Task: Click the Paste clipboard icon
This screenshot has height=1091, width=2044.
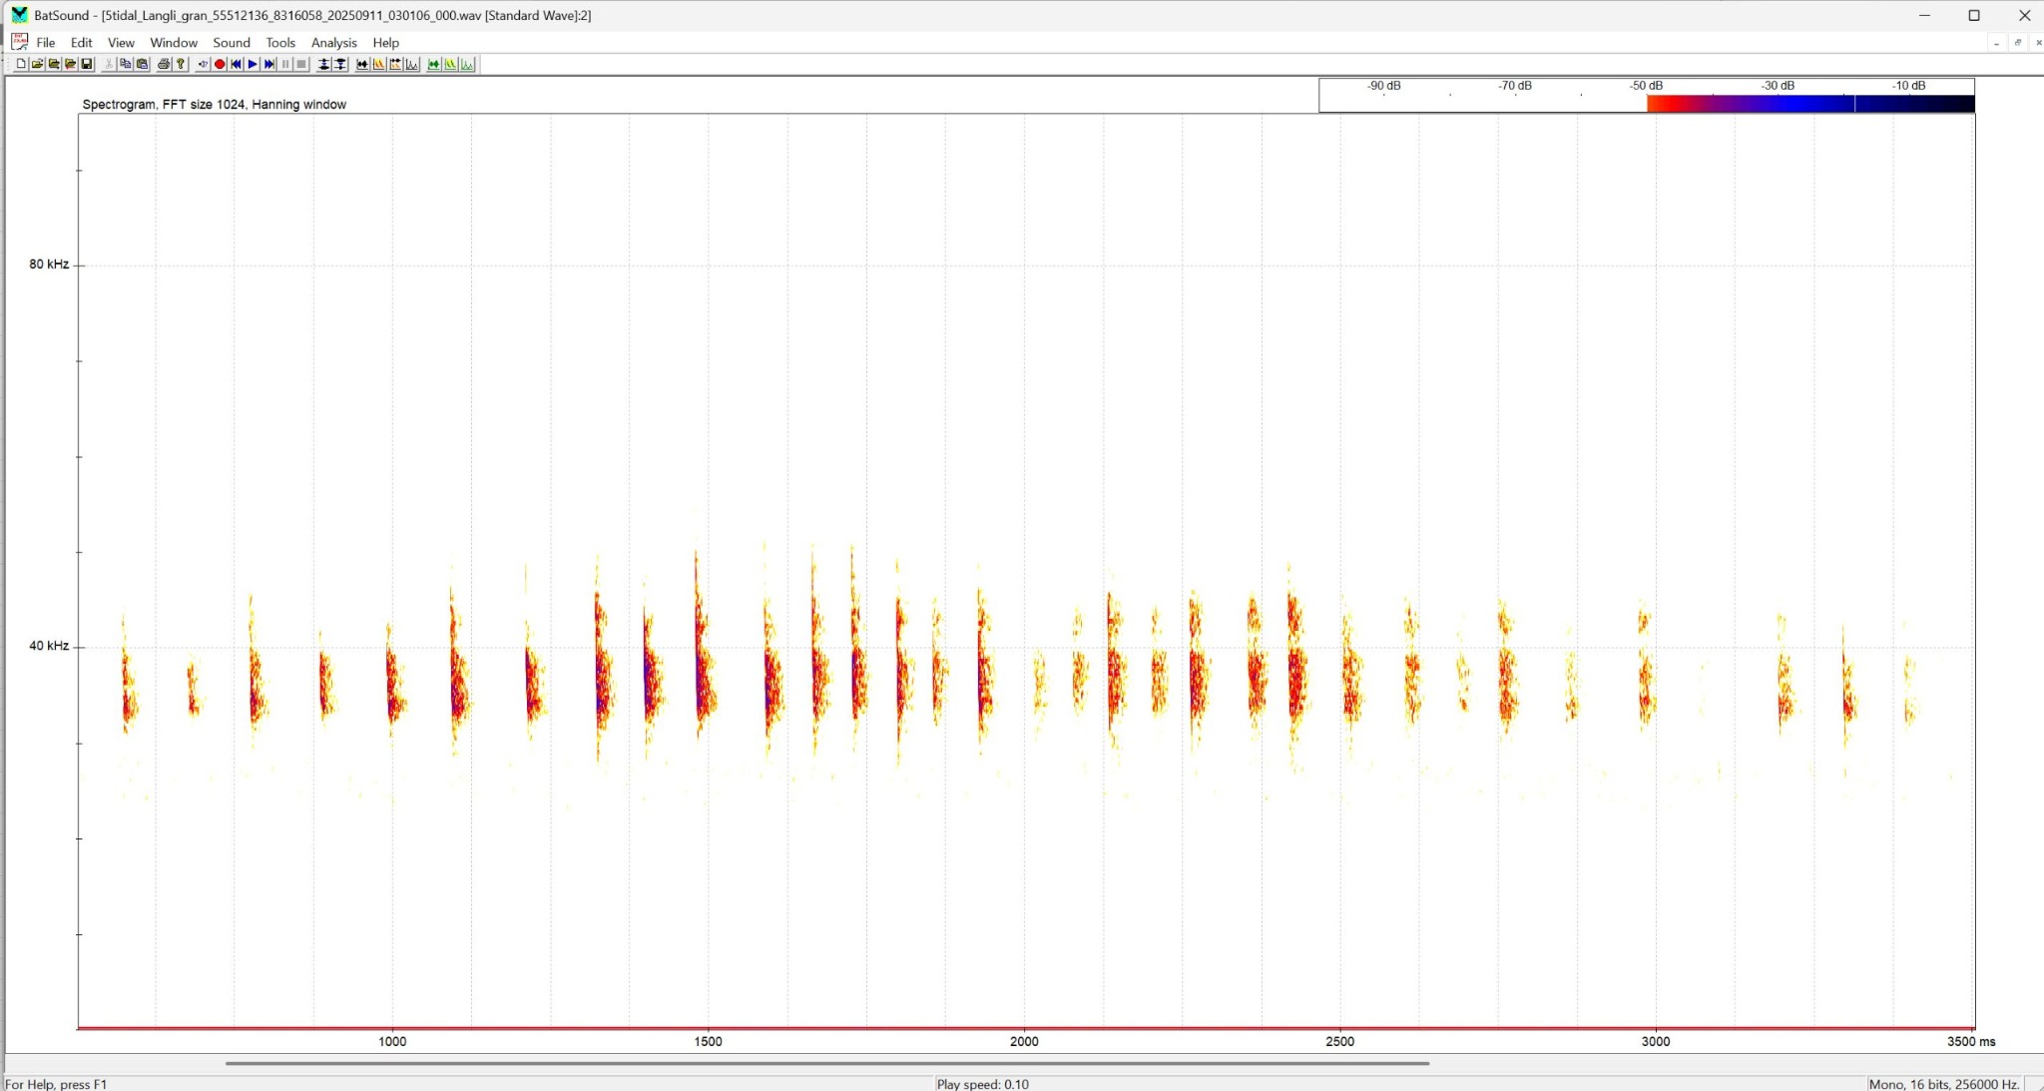Action: pos(143,64)
